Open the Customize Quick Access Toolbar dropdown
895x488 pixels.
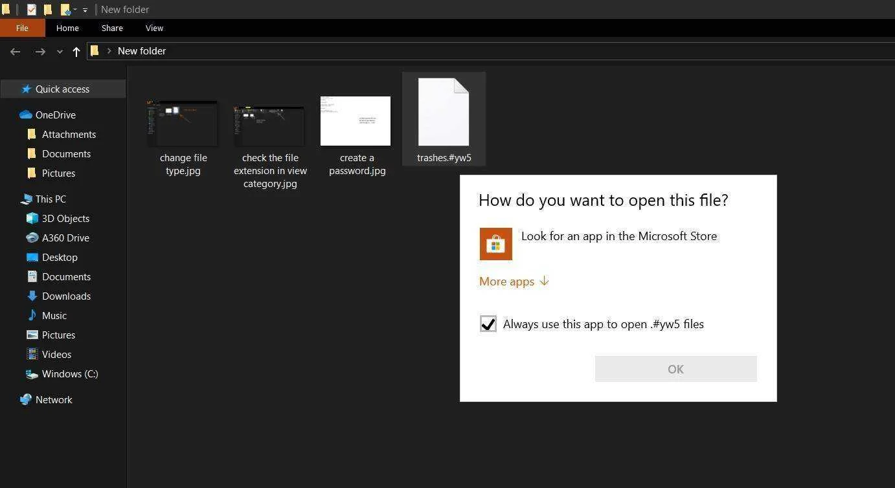85,10
